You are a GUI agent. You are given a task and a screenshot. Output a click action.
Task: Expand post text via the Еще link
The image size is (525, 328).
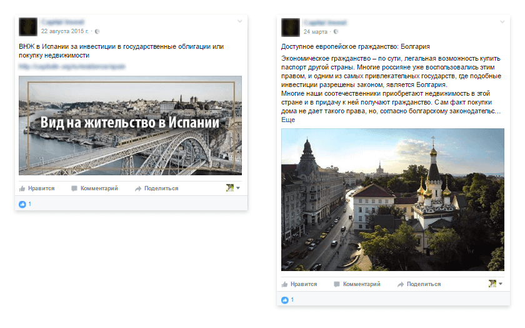coord(288,120)
